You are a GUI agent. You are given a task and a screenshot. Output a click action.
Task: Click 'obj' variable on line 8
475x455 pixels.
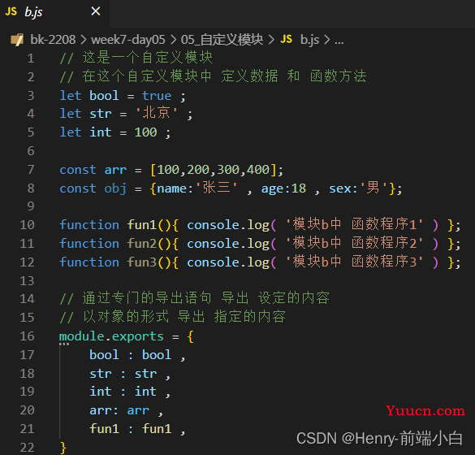point(115,188)
